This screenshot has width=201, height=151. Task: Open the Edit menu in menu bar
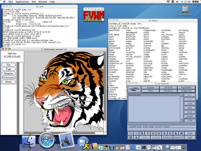[34, 2]
